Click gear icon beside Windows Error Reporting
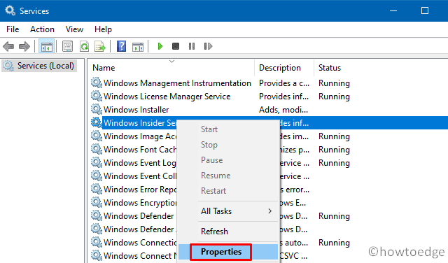This screenshot has height=263, width=448. point(97,189)
